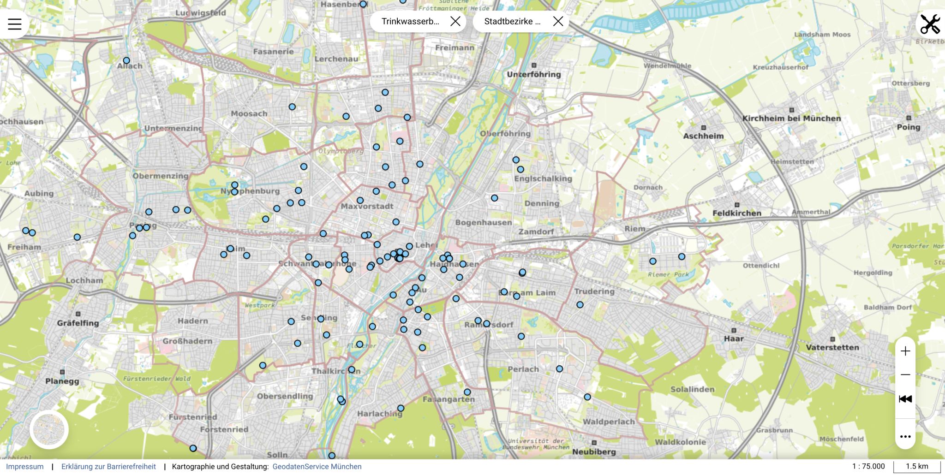
Task: Click the Bogenhausen district label
Action: click(484, 222)
